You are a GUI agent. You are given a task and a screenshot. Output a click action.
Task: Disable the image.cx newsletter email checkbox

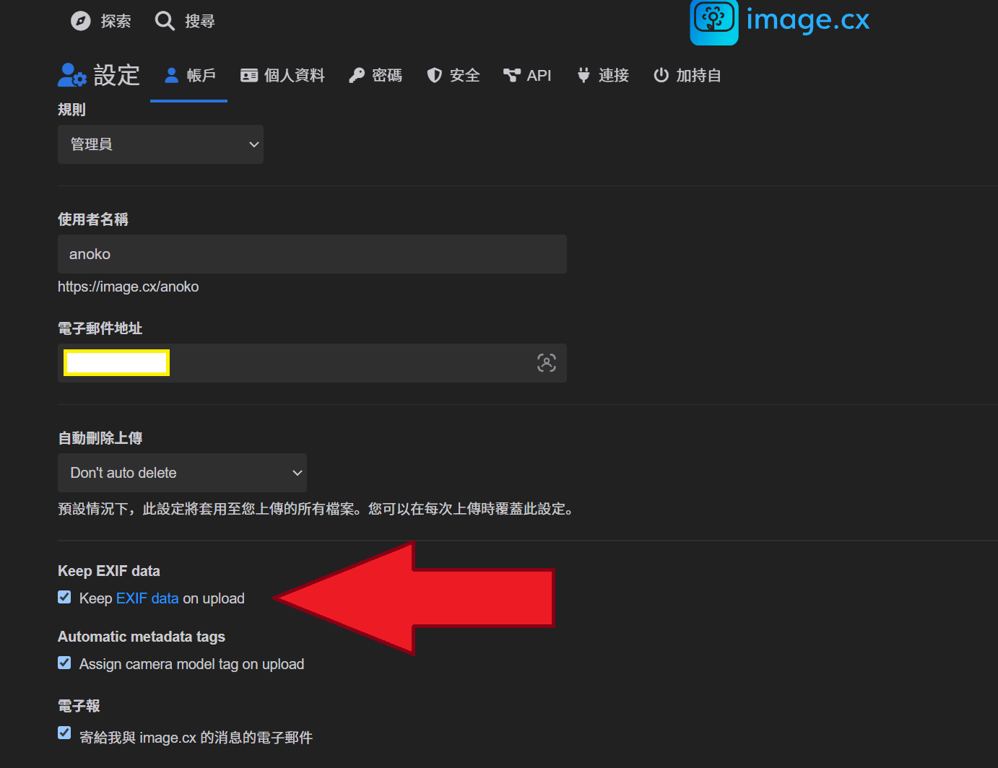(x=64, y=733)
